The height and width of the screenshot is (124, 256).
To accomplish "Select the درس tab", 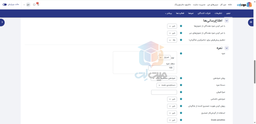I will [x=228, y=13].
